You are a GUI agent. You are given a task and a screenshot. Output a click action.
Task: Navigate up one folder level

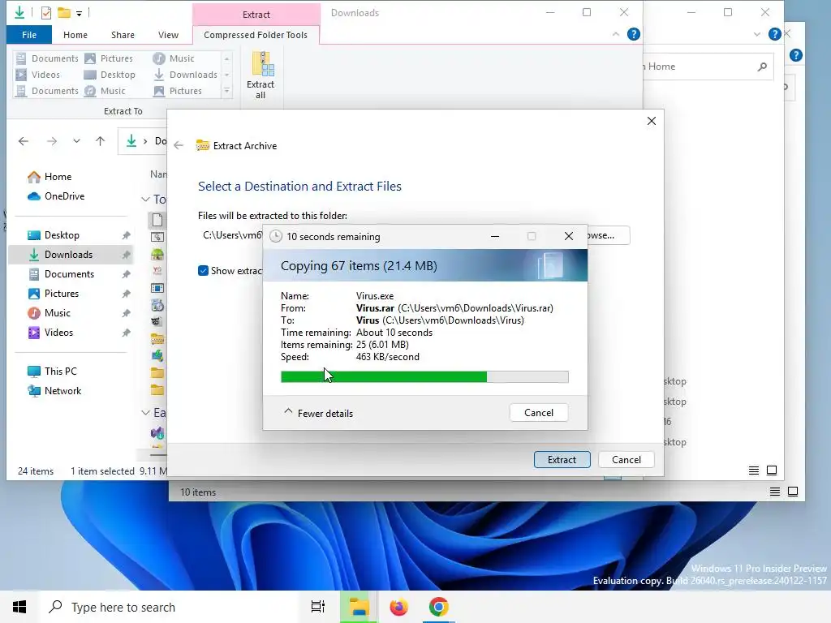(100, 141)
